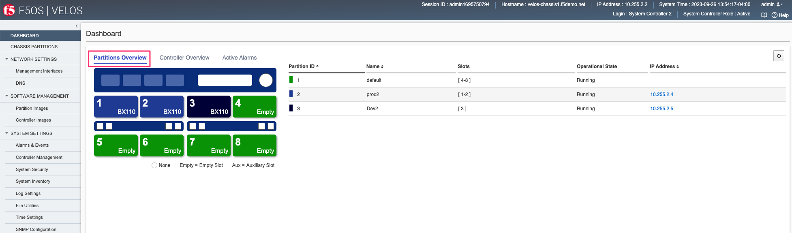Select chassis slot 3 BX110 blade
792x233 pixels.
209,107
